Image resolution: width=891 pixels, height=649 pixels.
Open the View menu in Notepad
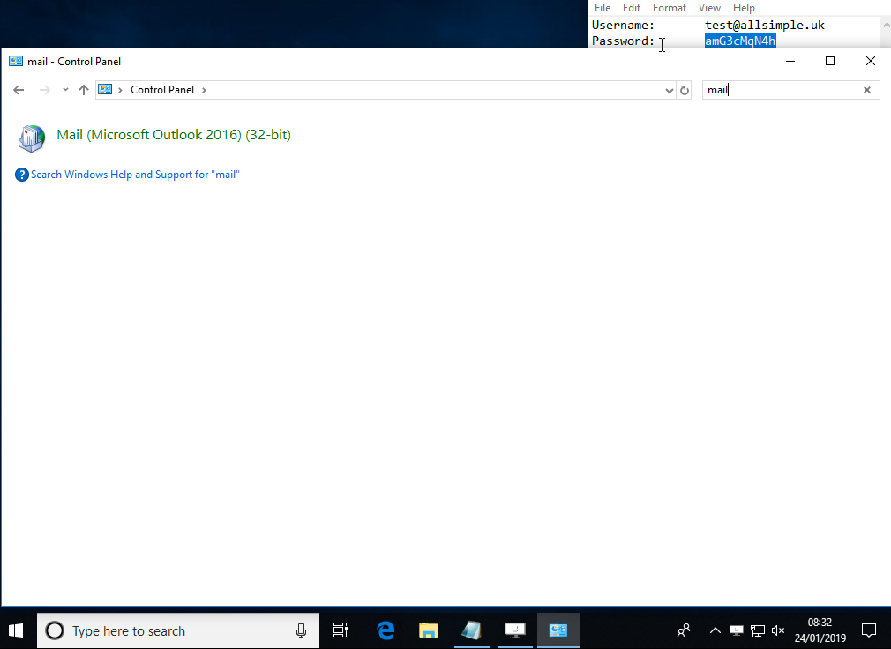[x=709, y=8]
